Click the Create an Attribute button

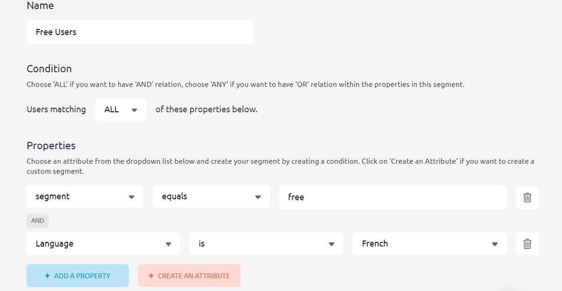(x=189, y=276)
